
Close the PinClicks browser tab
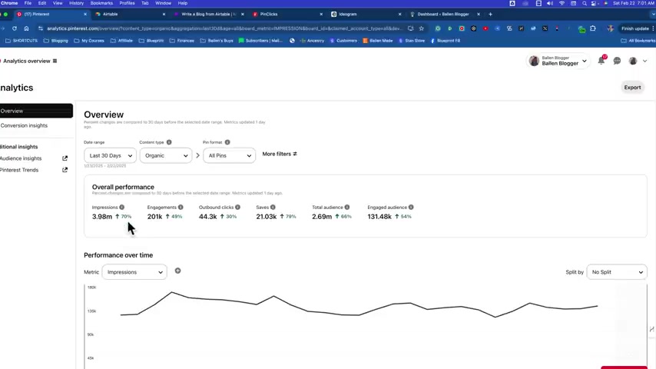click(x=321, y=15)
